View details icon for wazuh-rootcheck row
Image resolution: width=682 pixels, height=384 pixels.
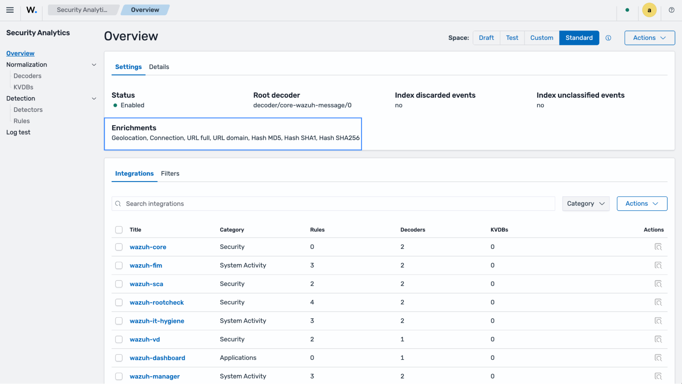tap(658, 302)
